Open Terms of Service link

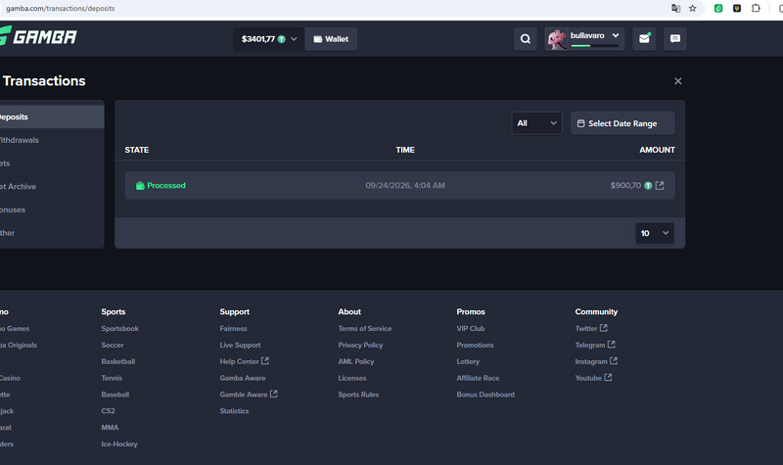tap(365, 328)
